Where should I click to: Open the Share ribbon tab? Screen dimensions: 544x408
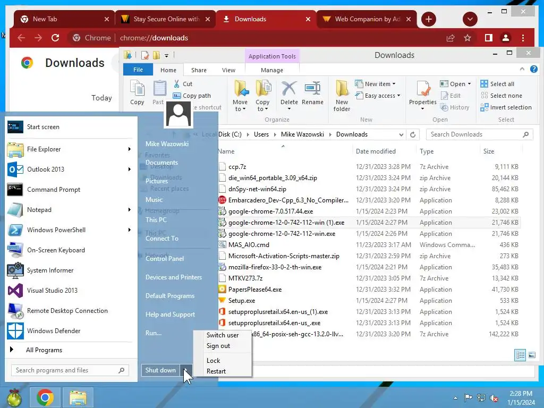[199, 70]
